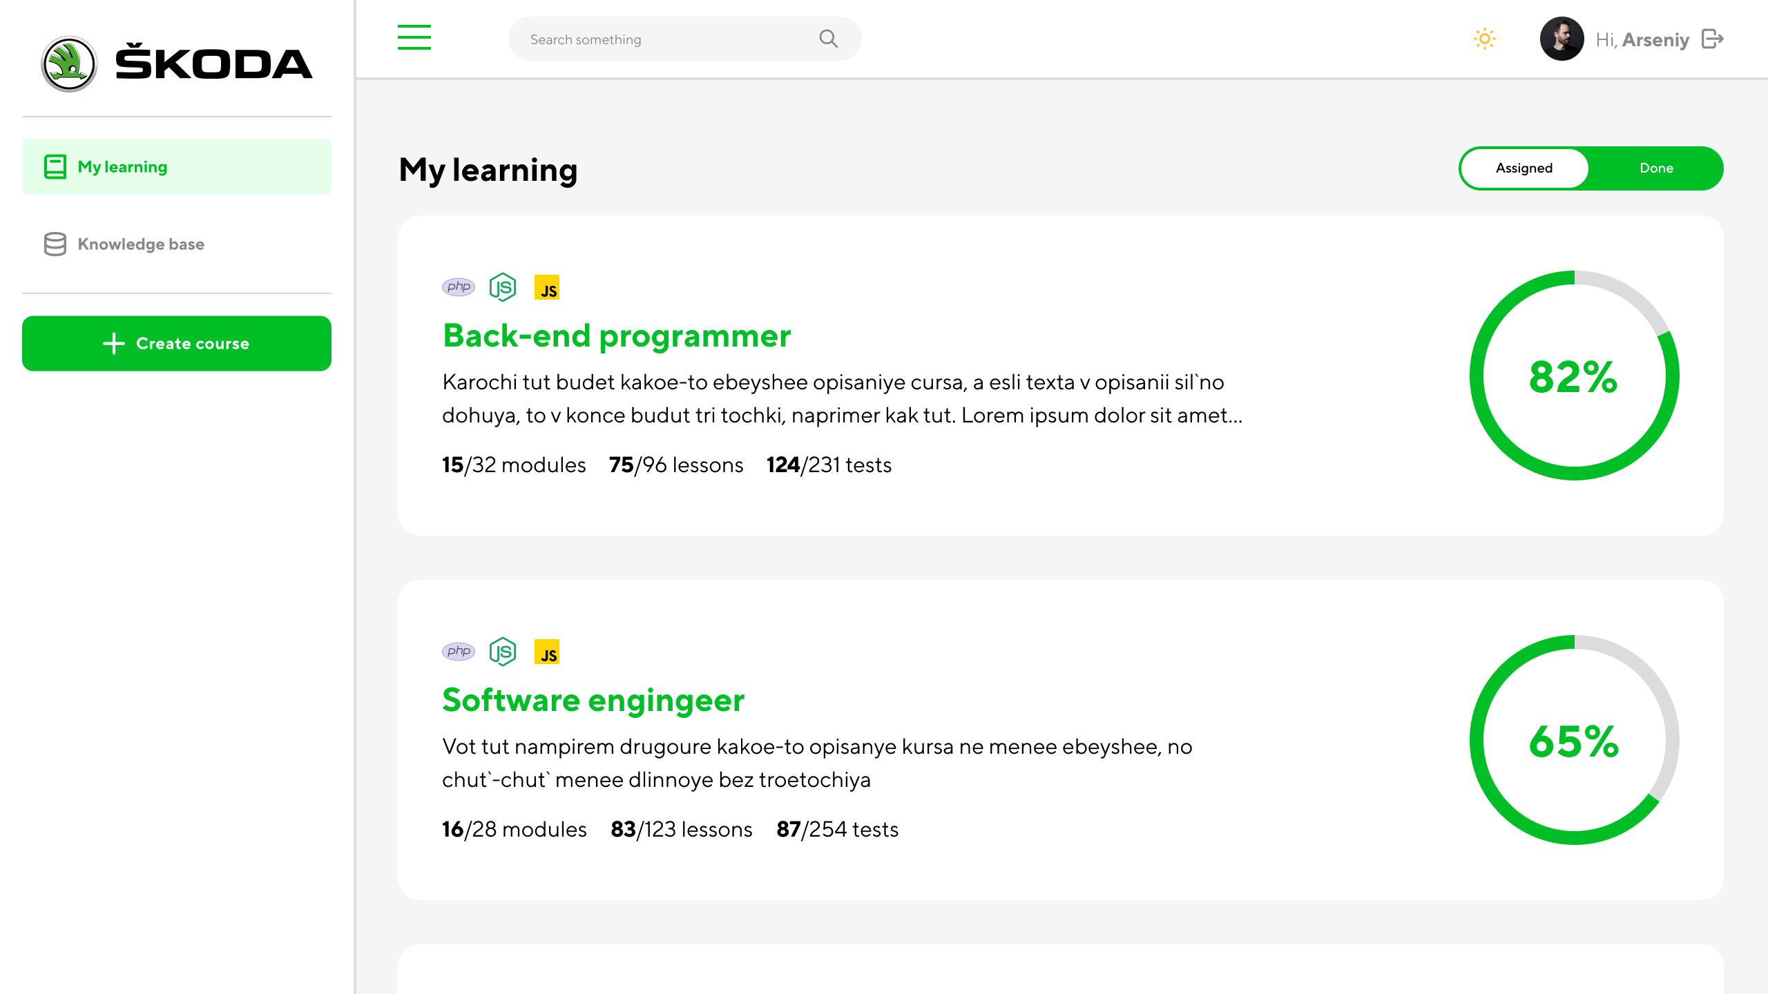Click the Skoda logo emblem
The width and height of the screenshot is (1768, 994).
(69, 64)
